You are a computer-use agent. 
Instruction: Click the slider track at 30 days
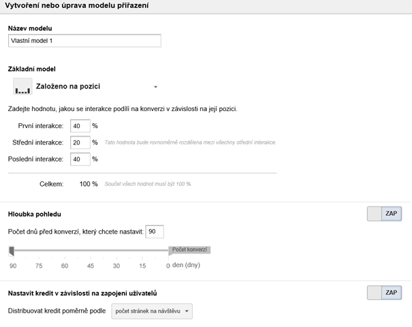pyautogui.click(x=116, y=251)
